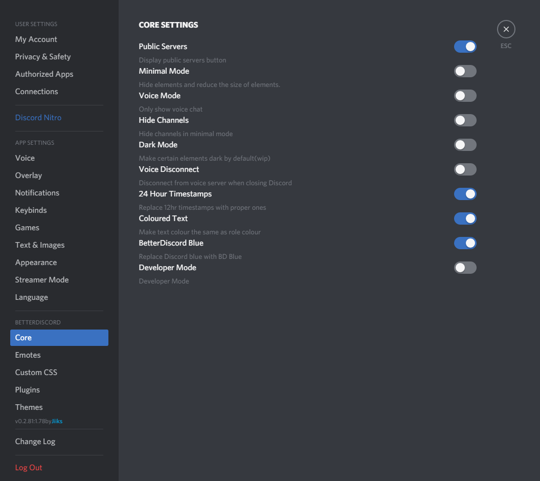
Task: Turn off 24 Hour Timestamps
Action: pyautogui.click(x=465, y=194)
